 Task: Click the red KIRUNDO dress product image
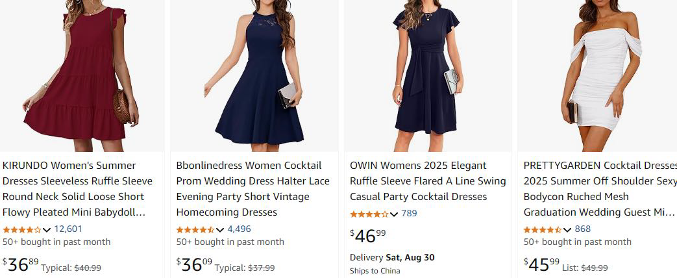83,75
